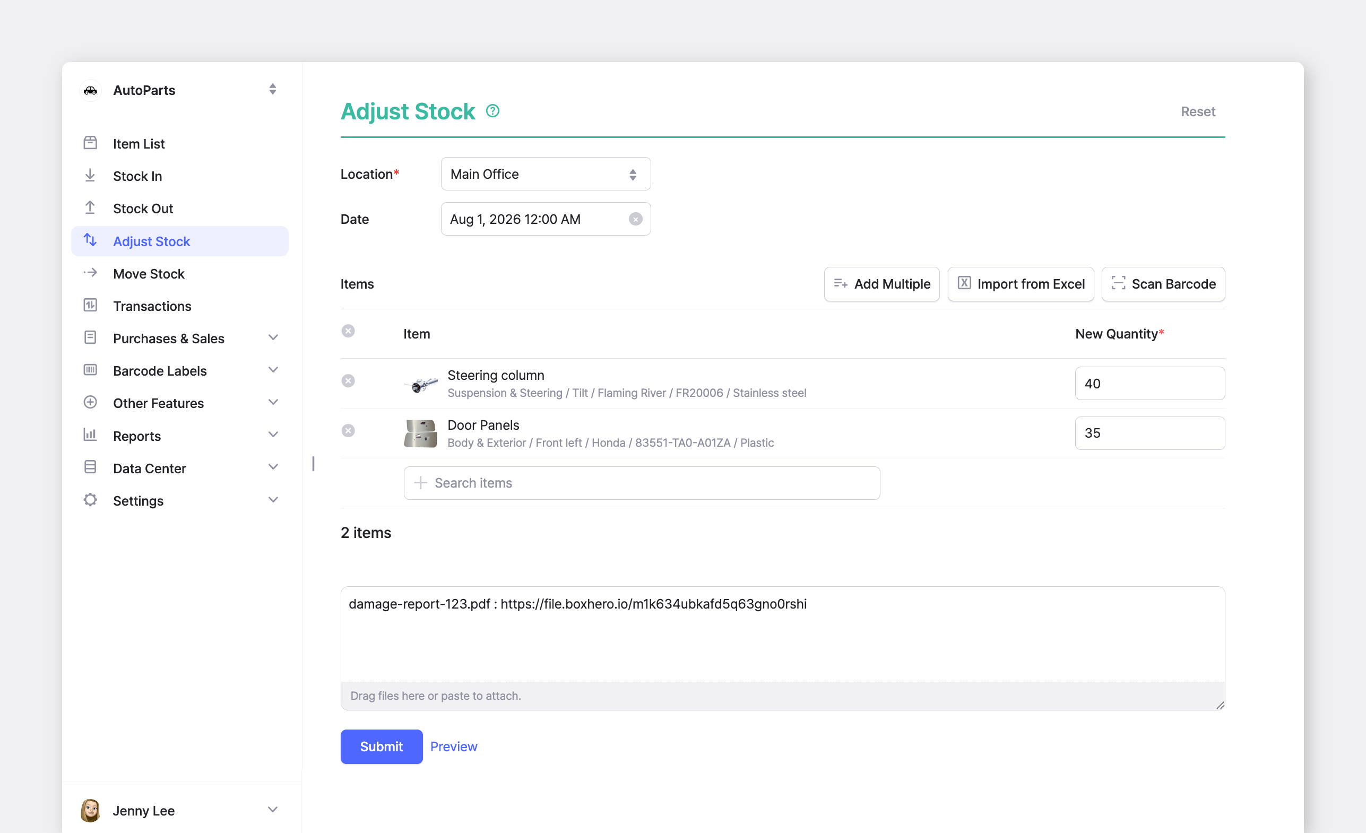Clear the date field with its x icon
The image size is (1366, 833).
click(635, 219)
